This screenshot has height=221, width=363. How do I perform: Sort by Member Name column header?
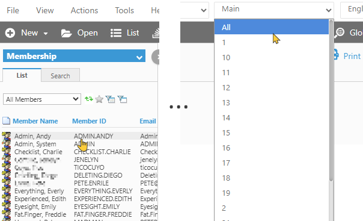coord(35,121)
